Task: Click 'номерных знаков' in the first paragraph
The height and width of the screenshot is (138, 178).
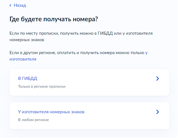Action: click(x=27, y=40)
